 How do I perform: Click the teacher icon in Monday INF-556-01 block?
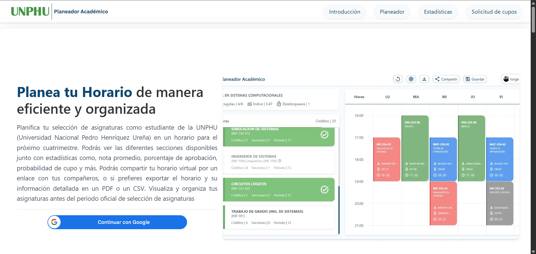point(379,164)
